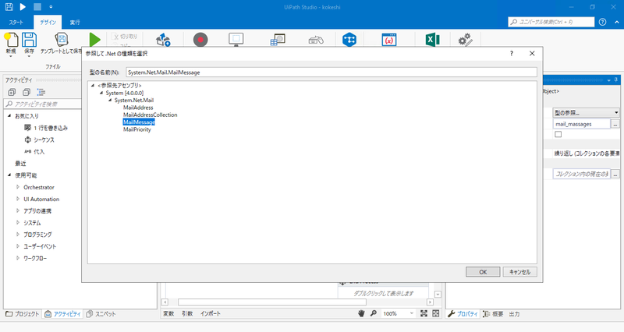Select the 1 行を書き込み activity
The image size is (624, 332).
(46, 128)
